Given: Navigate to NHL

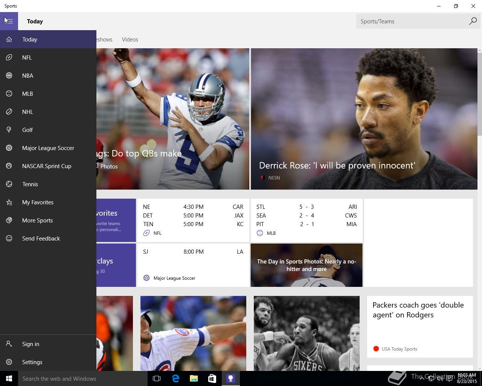Looking at the screenshot, I should tap(48, 112).
